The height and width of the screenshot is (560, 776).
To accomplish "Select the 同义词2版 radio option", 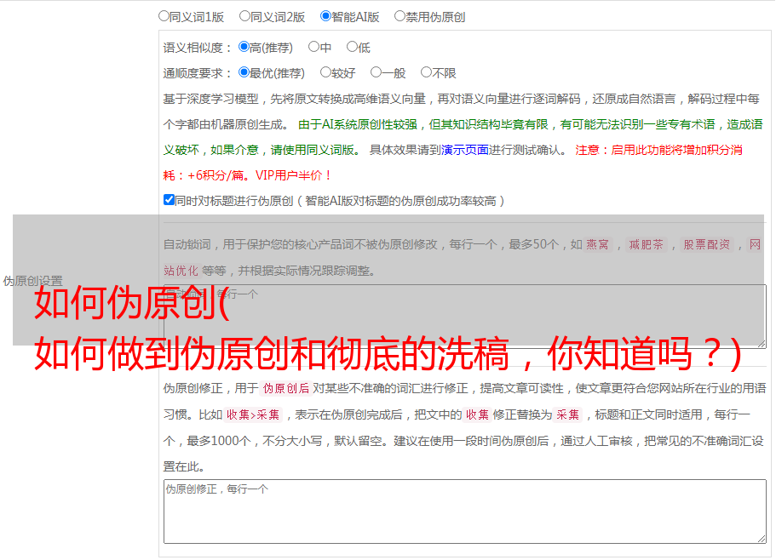I will click(244, 16).
